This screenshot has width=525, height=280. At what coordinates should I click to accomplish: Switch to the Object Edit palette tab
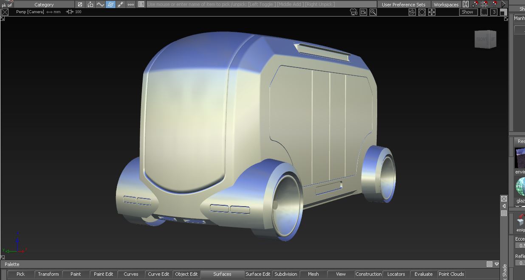(x=186, y=274)
